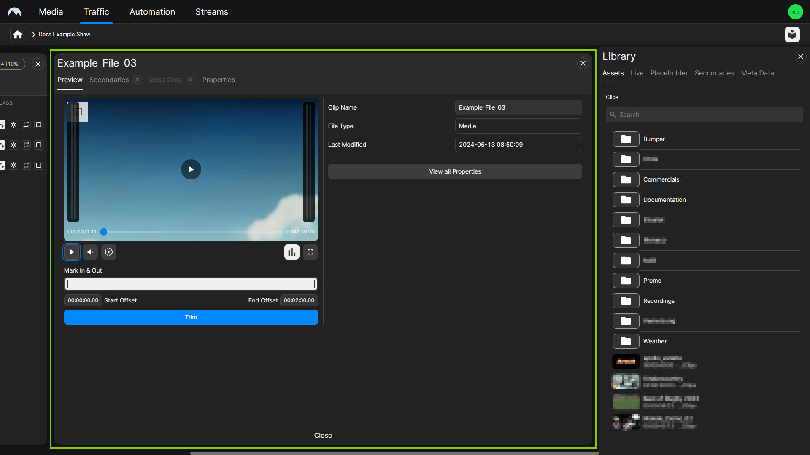Open the Recordings folder
Screen dimensions: 810x455
coord(659,301)
